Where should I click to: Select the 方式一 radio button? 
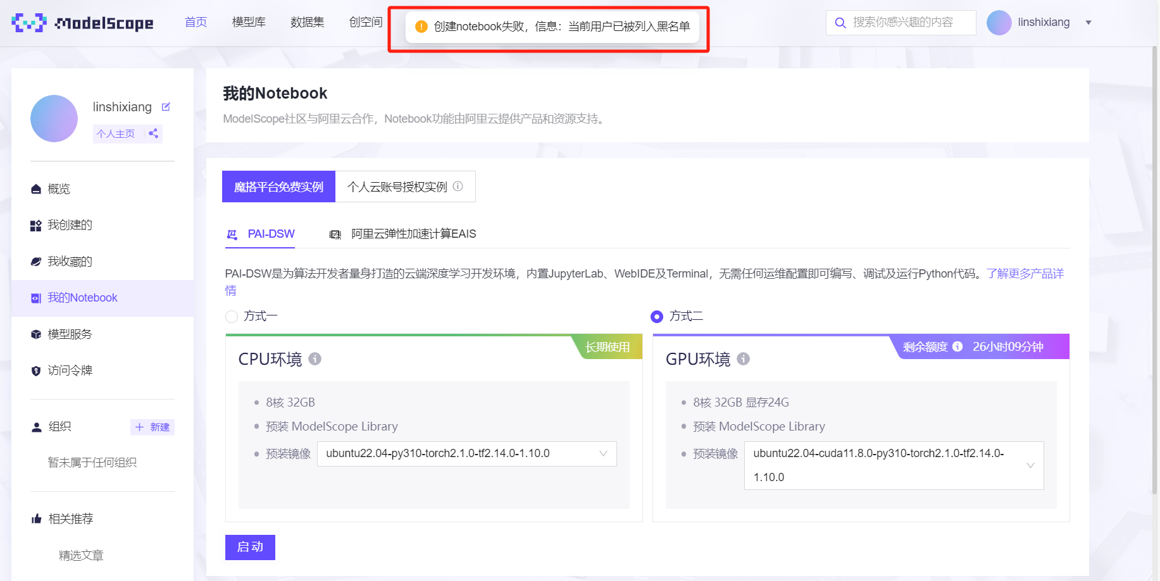pos(232,316)
